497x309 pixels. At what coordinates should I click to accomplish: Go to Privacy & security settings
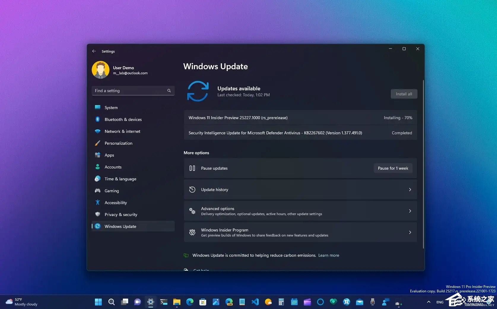(133, 215)
